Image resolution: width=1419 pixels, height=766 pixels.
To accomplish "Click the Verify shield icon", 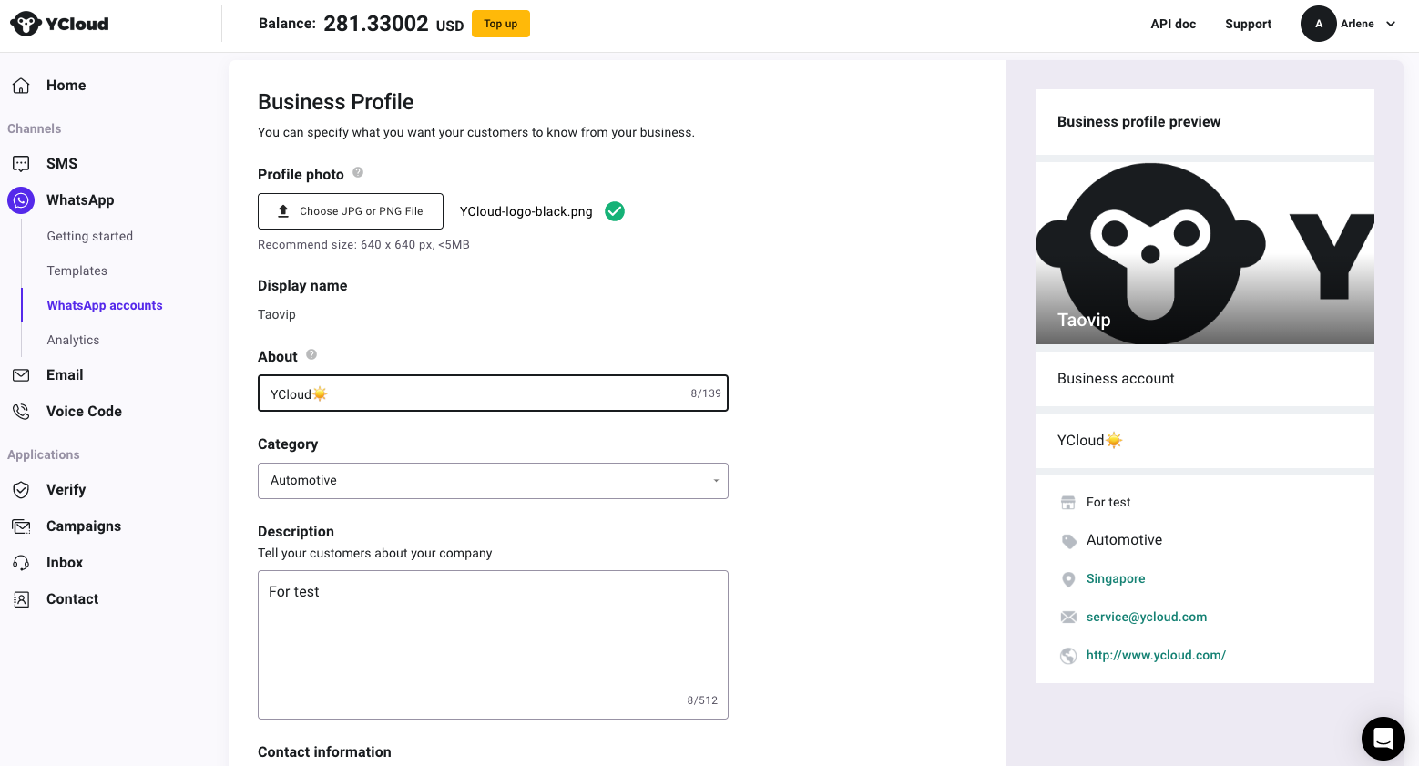I will point(21,490).
